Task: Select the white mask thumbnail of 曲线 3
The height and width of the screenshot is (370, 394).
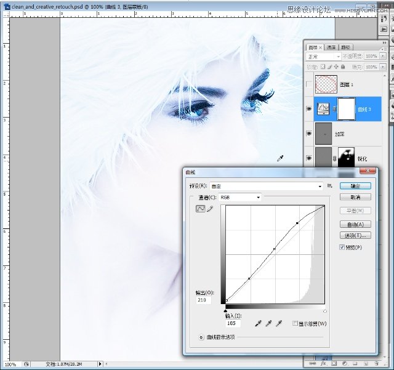Action: (x=347, y=109)
